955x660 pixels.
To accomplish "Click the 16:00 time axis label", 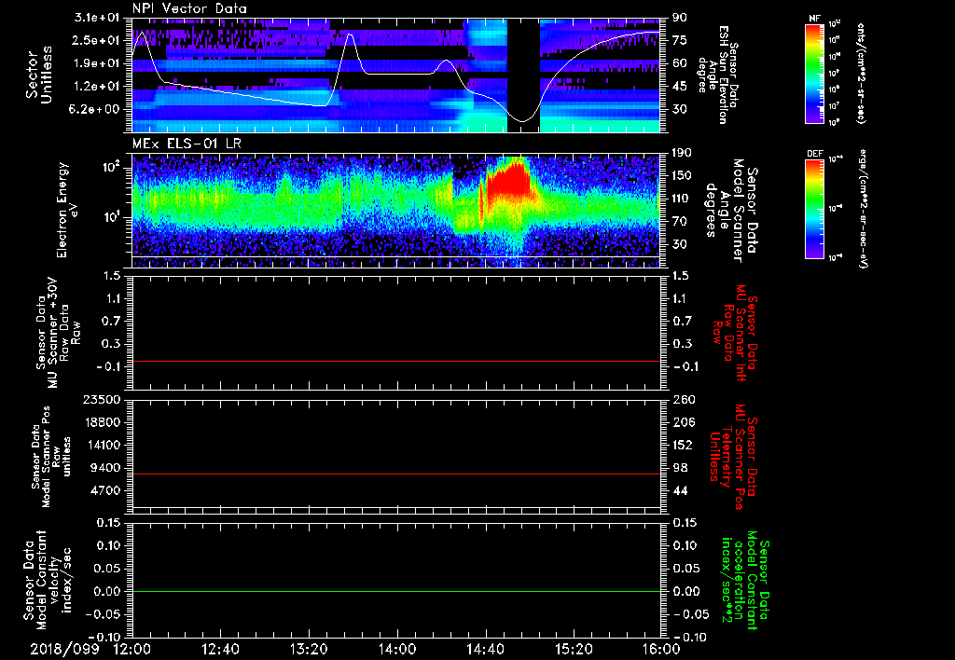I will (661, 649).
